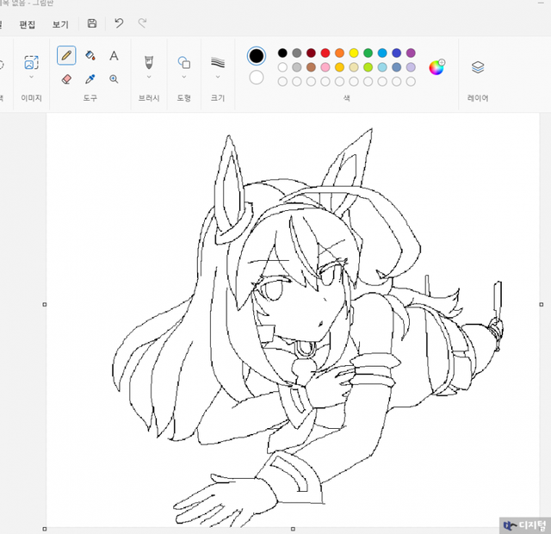This screenshot has height=534, width=551.
Task: Click the canvas right-edge resize handle
Action: point(542,304)
